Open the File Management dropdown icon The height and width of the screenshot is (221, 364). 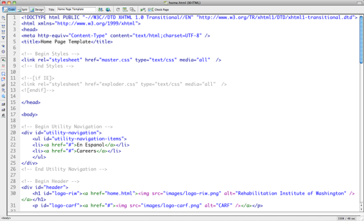point(101,10)
